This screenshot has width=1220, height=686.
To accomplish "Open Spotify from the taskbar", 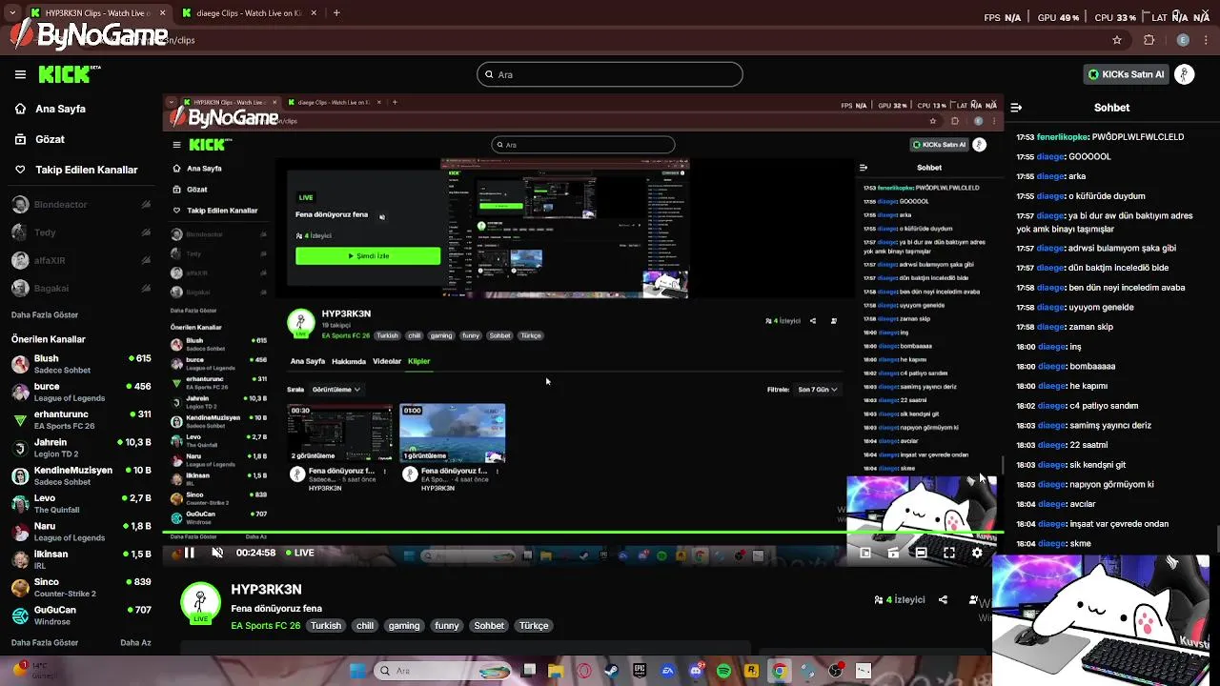I will point(723,671).
